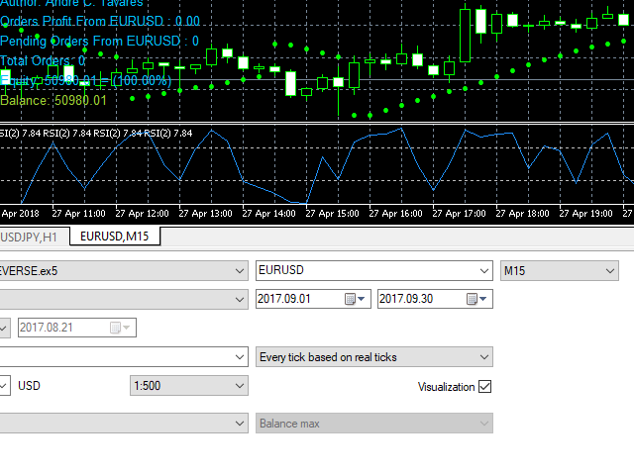Expand the 1:500 leverage dropdown

click(188, 386)
